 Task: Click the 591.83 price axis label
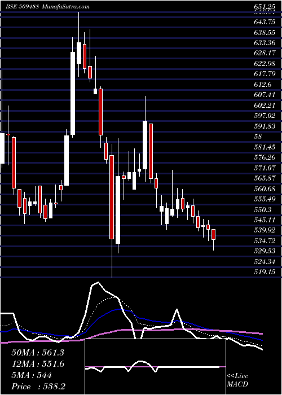point(265,126)
